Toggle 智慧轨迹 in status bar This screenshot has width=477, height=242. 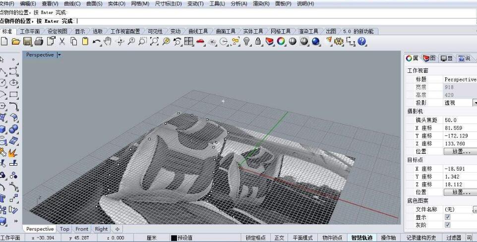tap(361, 238)
